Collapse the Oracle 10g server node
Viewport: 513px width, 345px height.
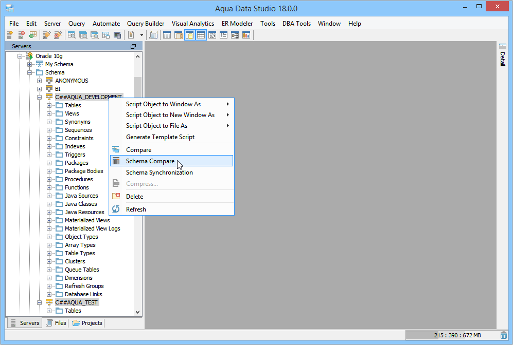tap(20, 56)
